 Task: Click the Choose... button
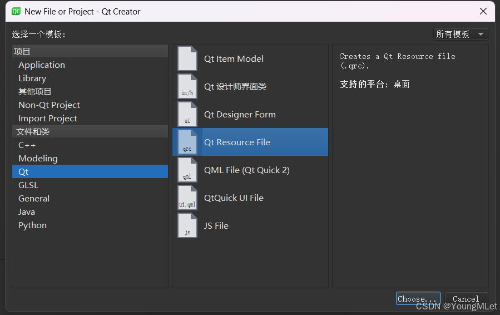(418, 299)
